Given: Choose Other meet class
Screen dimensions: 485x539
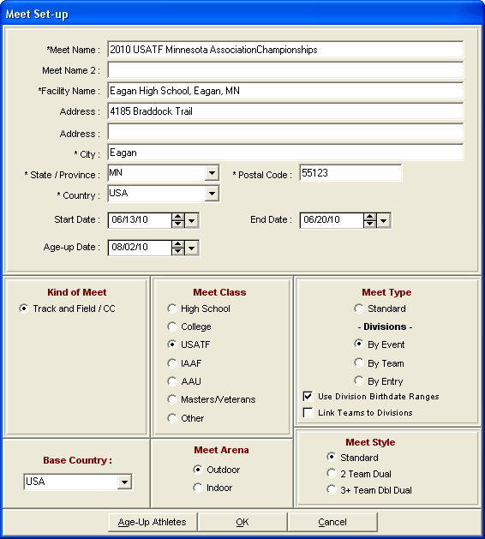Looking at the screenshot, I should (x=172, y=418).
